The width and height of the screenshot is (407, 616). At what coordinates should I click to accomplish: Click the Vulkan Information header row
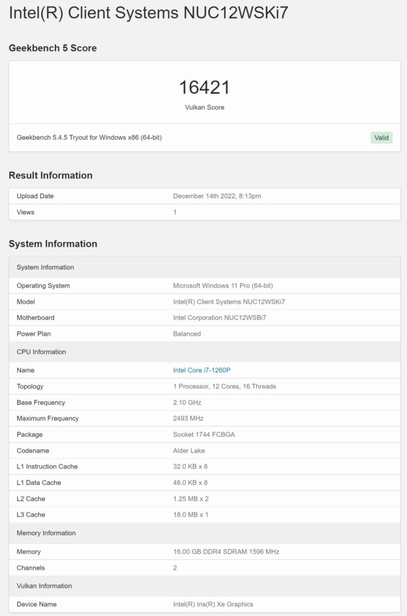(x=205, y=586)
